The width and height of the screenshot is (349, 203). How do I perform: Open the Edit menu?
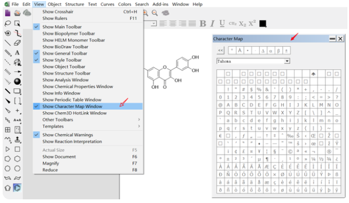[26, 4]
